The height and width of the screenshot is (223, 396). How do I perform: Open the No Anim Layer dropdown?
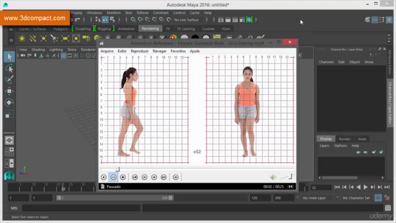click(x=317, y=198)
